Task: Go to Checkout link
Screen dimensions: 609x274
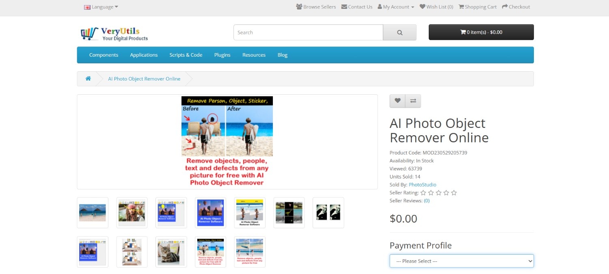Action: click(x=516, y=7)
